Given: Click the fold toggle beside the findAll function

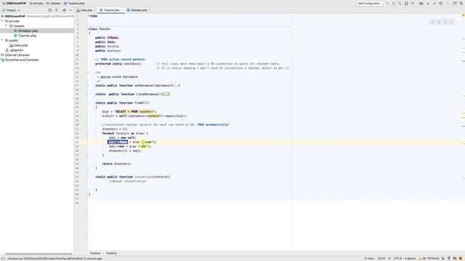Looking at the screenshot, I should coord(88,103).
